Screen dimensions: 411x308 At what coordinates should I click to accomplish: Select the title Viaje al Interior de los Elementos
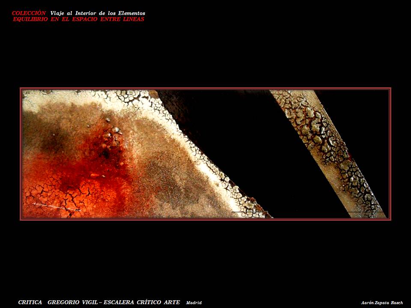point(98,13)
